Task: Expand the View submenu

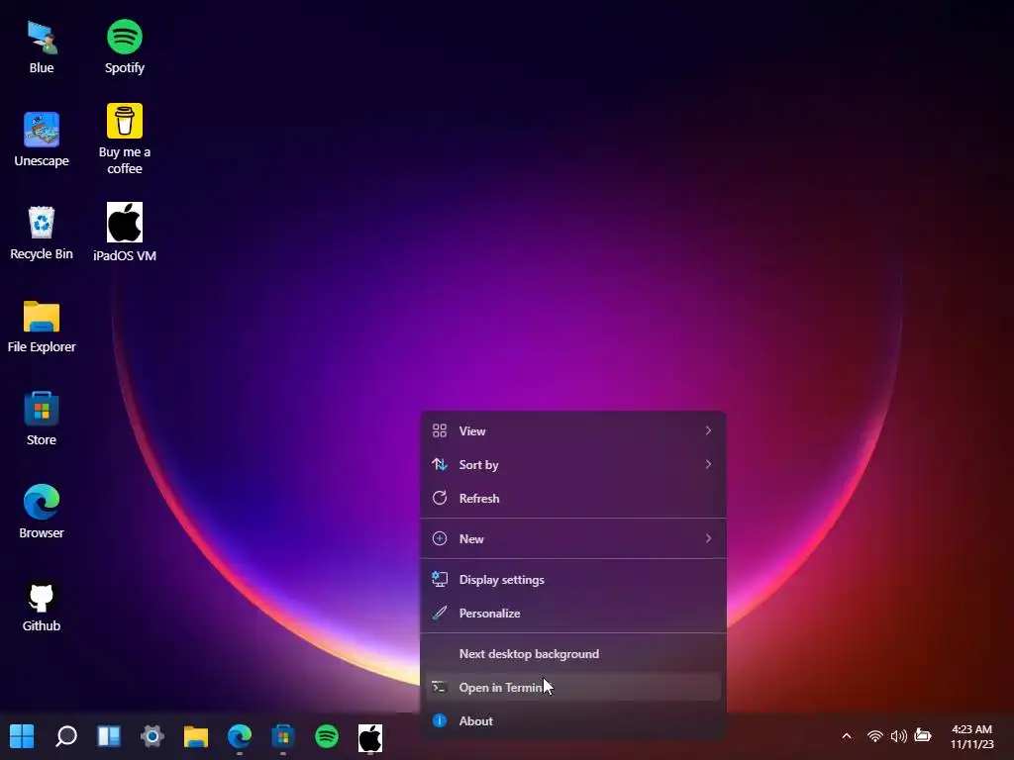Action: pyautogui.click(x=573, y=431)
